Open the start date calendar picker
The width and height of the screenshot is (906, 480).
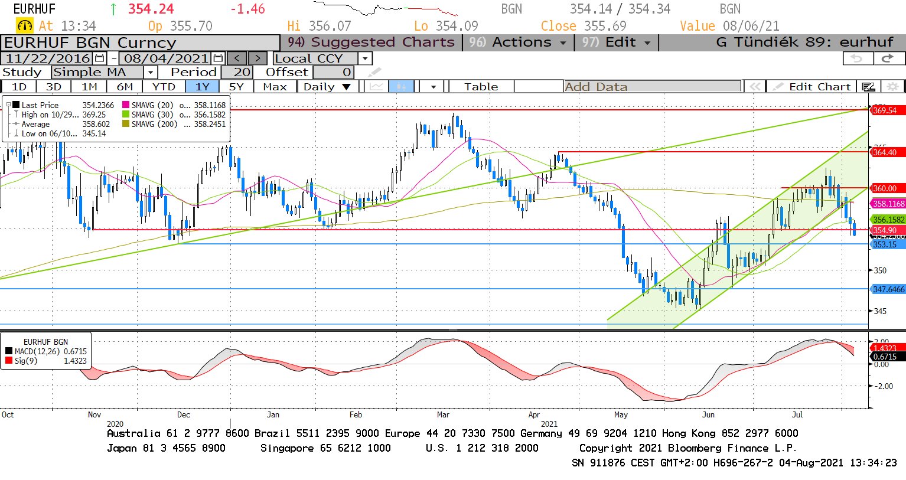(x=99, y=58)
